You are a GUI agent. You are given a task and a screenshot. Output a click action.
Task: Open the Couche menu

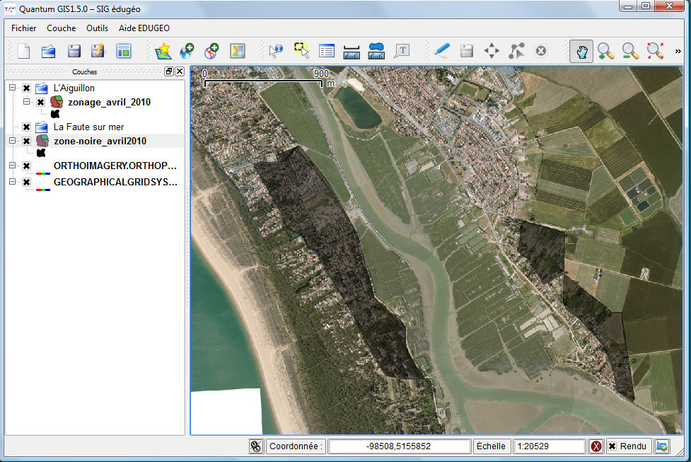pos(61,28)
